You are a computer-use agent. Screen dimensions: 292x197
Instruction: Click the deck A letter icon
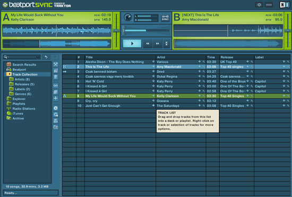coord(6,17)
